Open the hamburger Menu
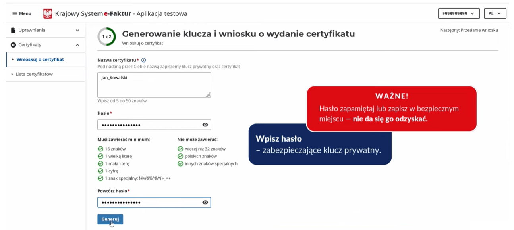The width and height of the screenshot is (514, 230). 21,13
